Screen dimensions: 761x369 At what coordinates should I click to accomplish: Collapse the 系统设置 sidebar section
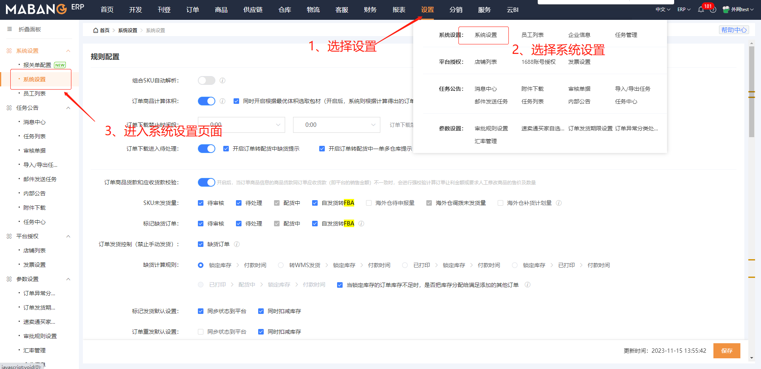68,51
